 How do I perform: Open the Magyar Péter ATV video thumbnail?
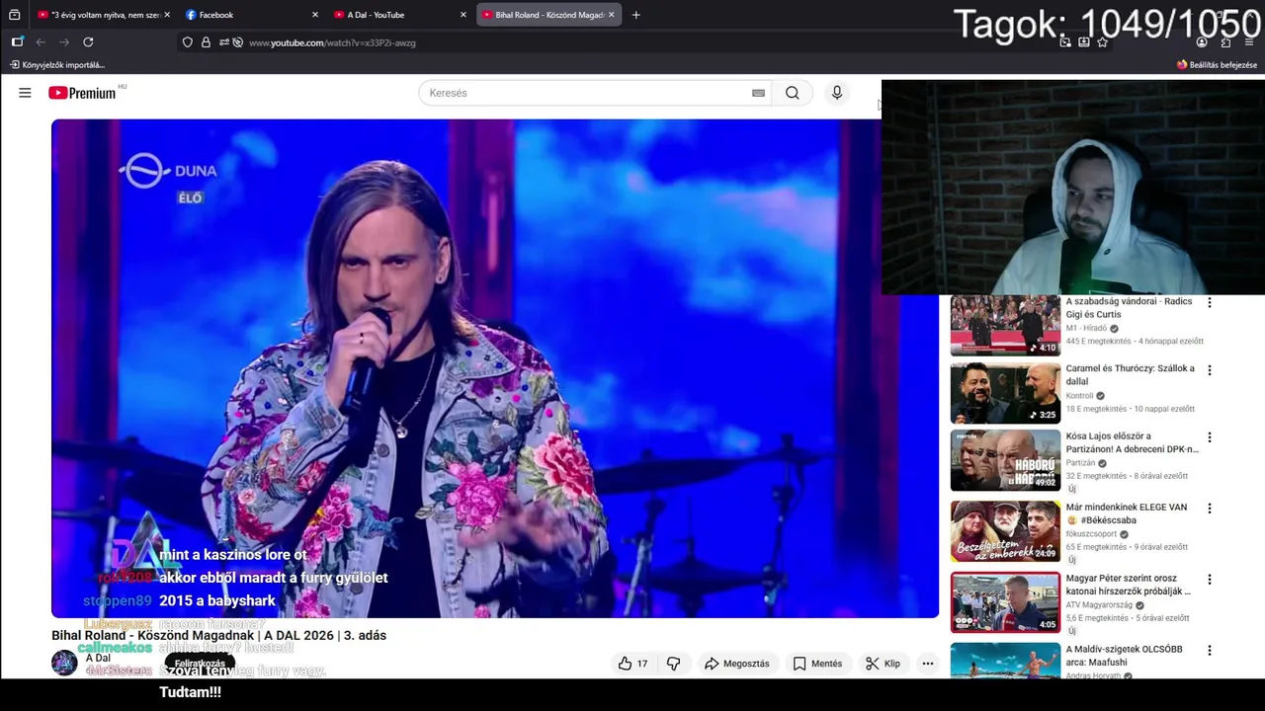[1005, 602]
